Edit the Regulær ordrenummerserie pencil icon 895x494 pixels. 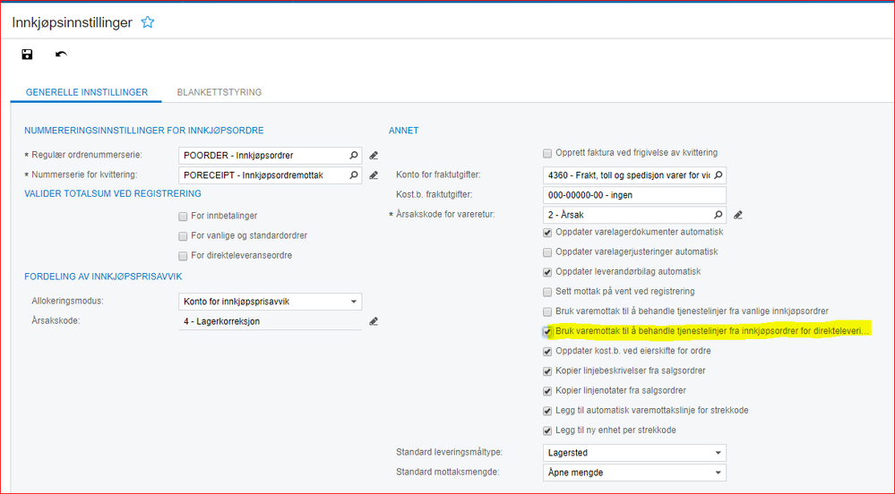tap(374, 155)
